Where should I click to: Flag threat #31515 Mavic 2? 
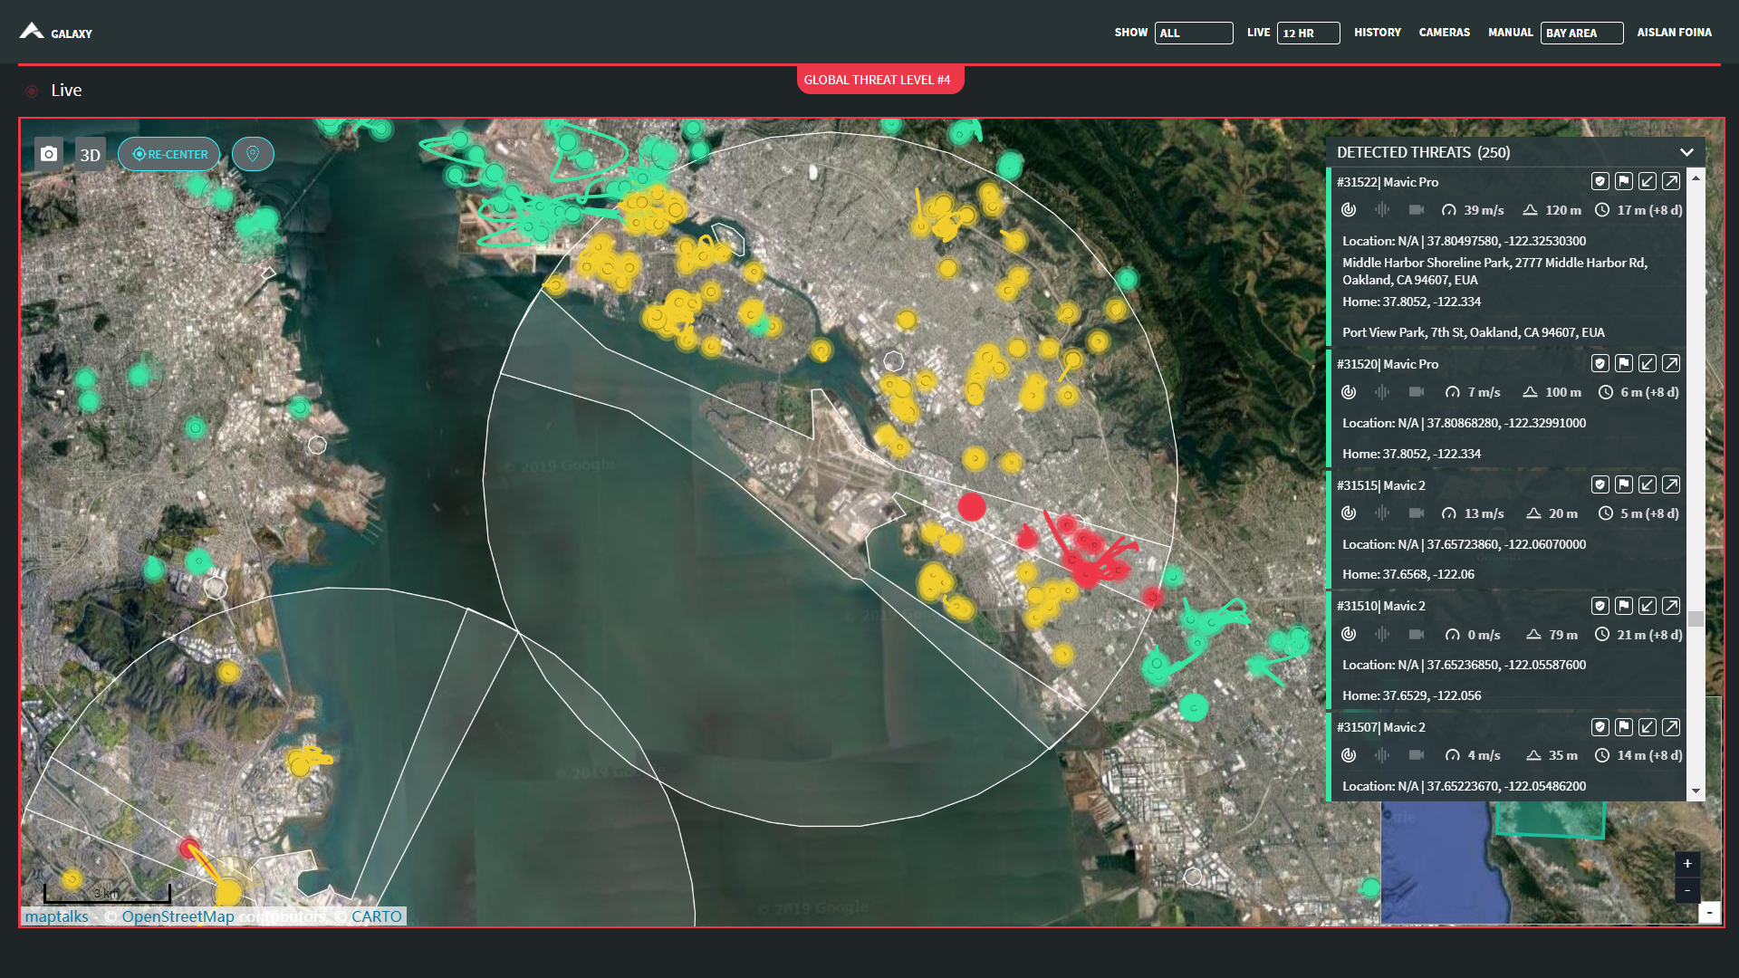(x=1624, y=484)
